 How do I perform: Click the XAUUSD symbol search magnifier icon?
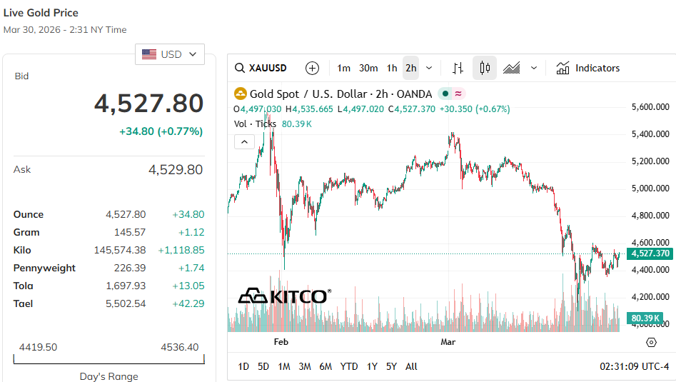coord(240,69)
